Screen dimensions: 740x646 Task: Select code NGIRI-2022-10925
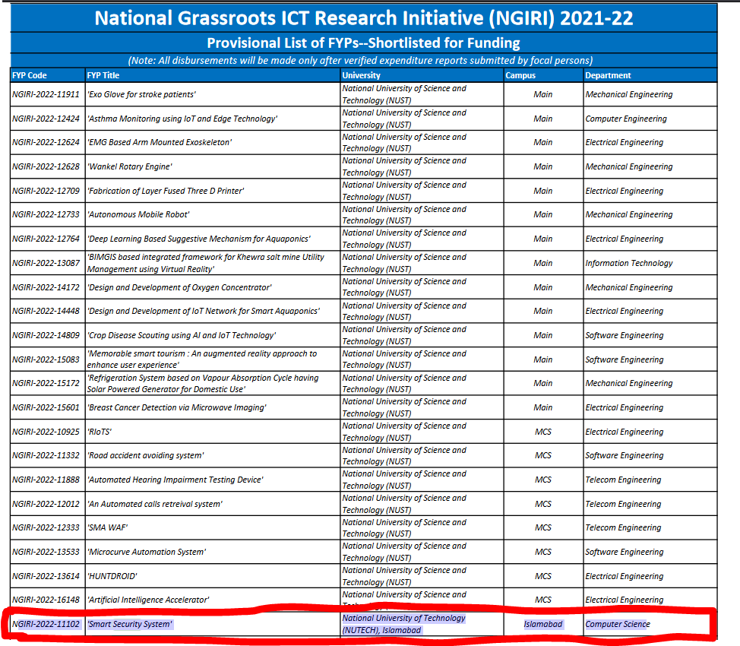tap(46, 432)
